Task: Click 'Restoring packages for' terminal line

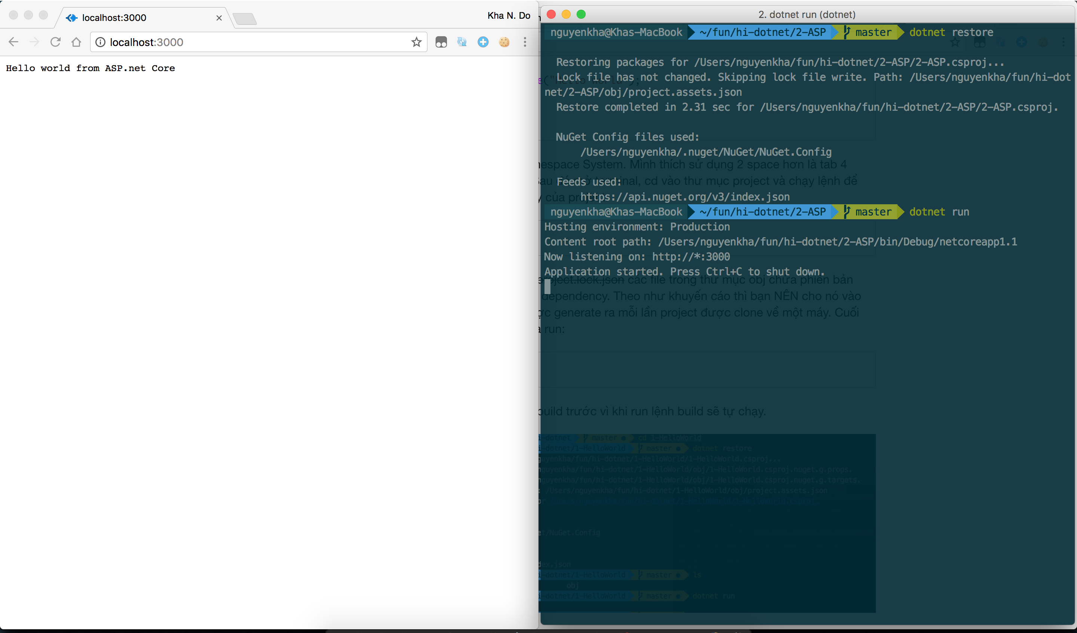Action: (780, 62)
